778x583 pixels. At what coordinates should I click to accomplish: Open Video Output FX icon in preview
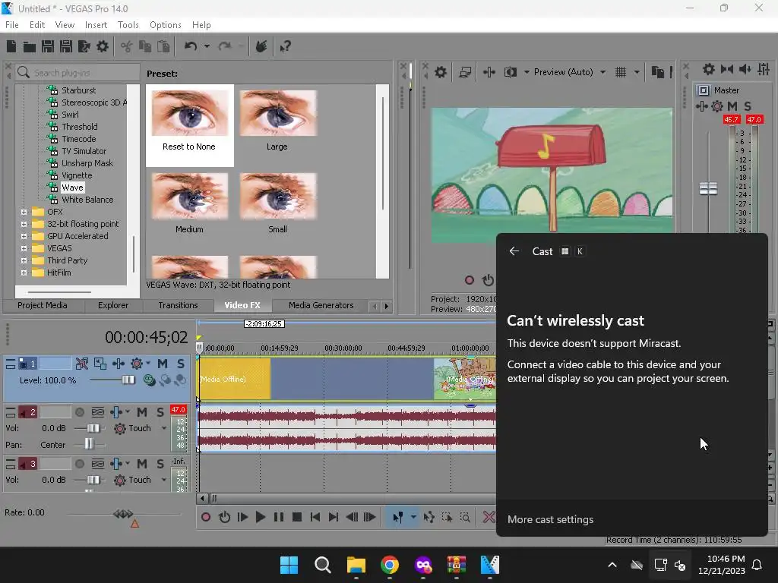pyautogui.click(x=489, y=72)
